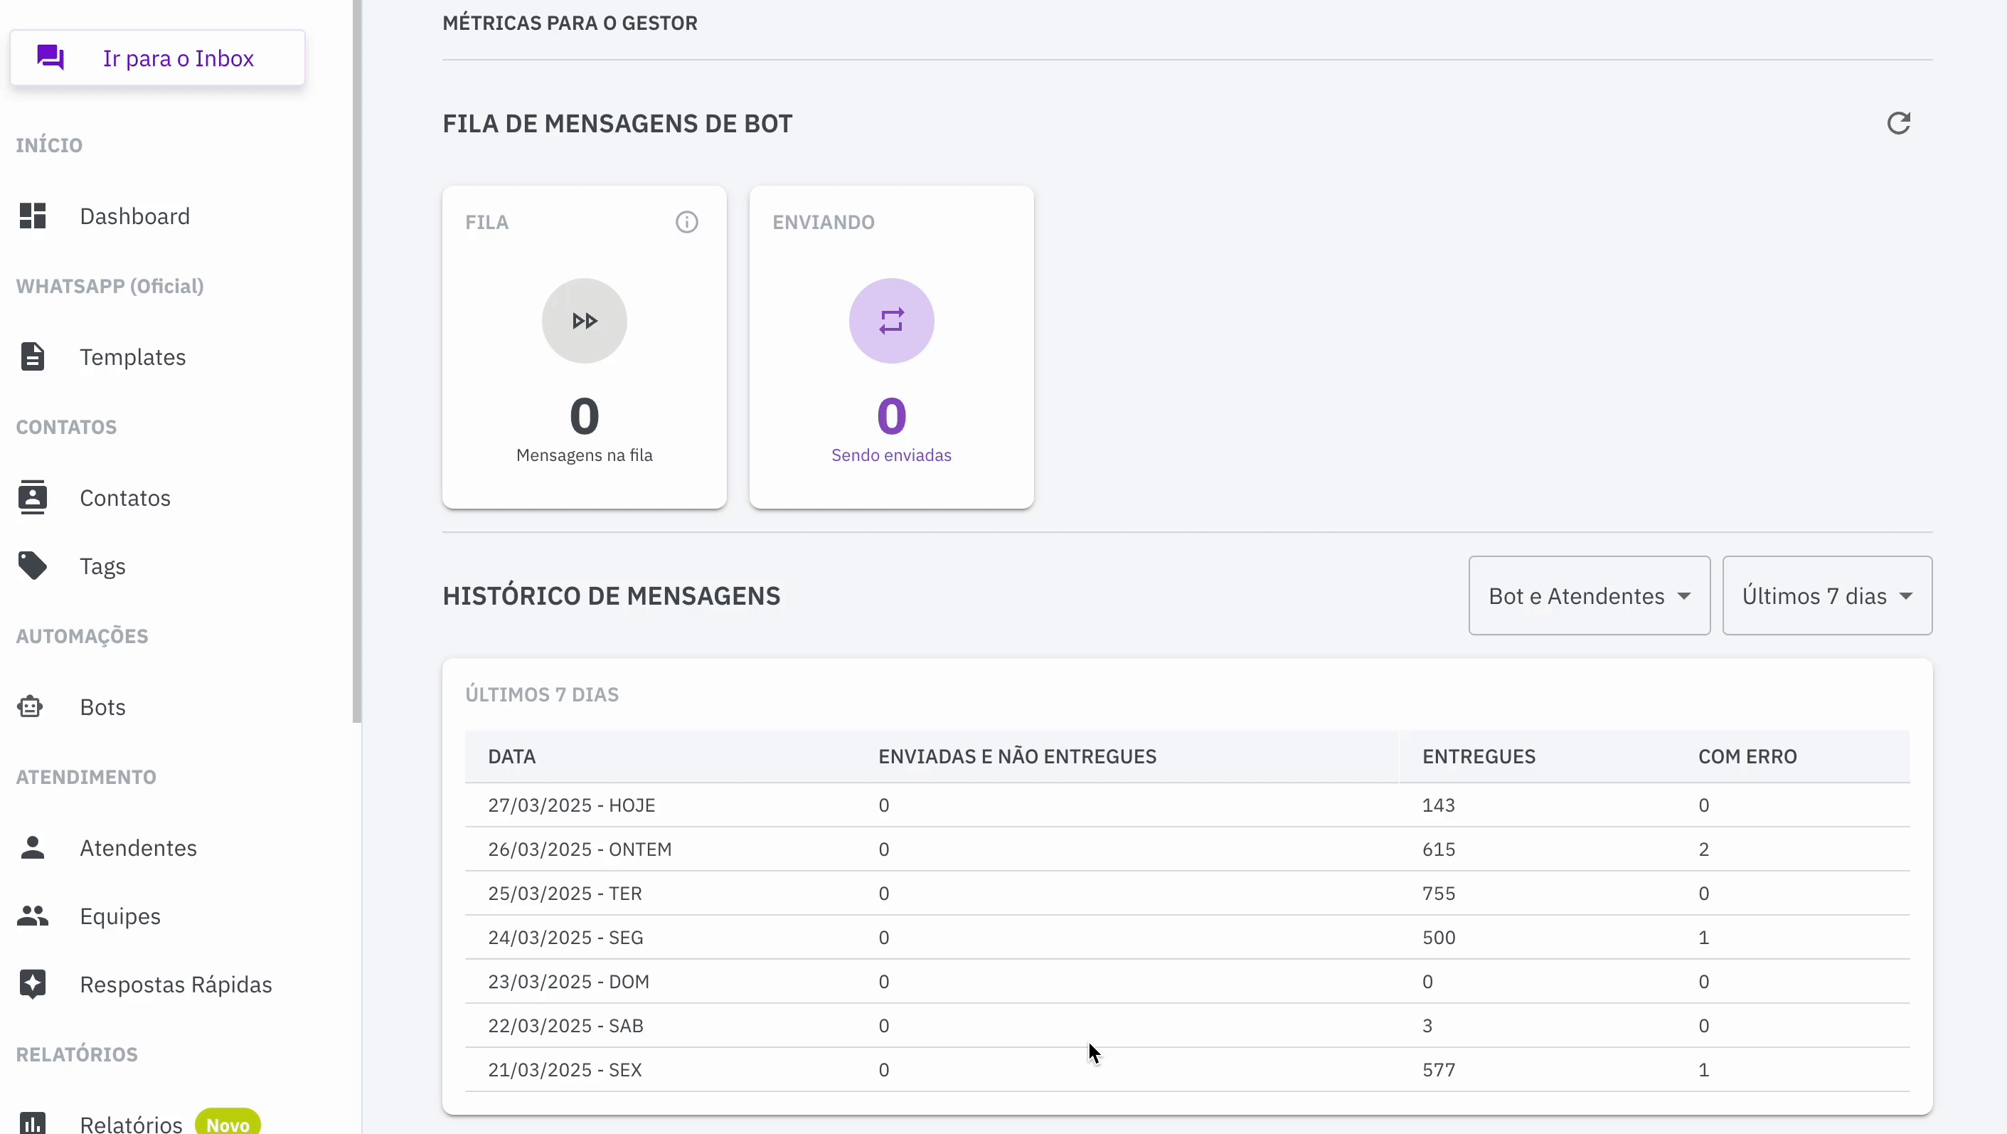This screenshot has height=1134, width=2007.
Task: Open Dashboard from the sidebar
Action: (134, 216)
